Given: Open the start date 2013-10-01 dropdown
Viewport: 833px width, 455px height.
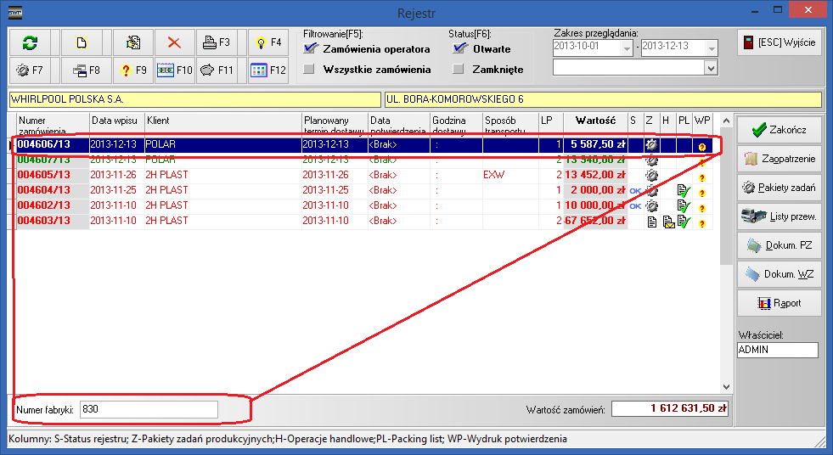Looking at the screenshot, I should [630, 47].
